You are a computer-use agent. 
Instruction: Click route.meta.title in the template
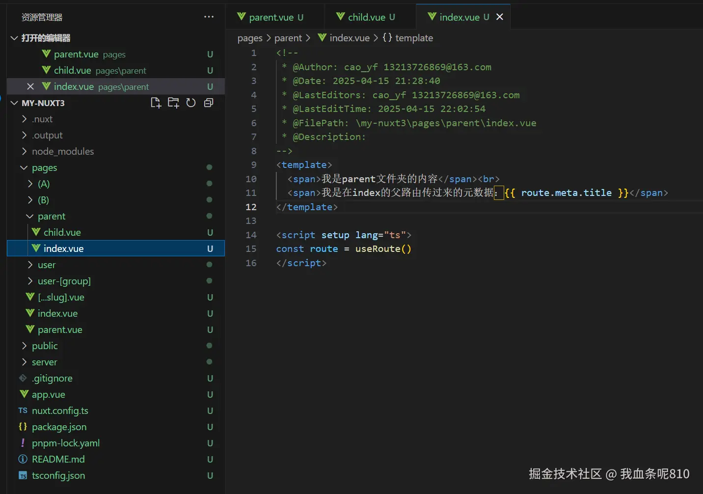click(x=566, y=192)
